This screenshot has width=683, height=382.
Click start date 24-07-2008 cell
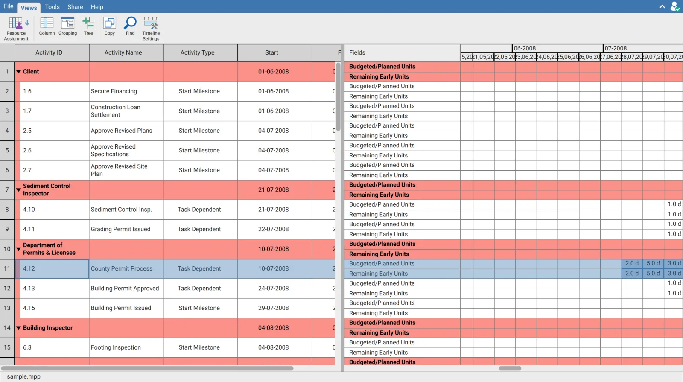coord(274,289)
